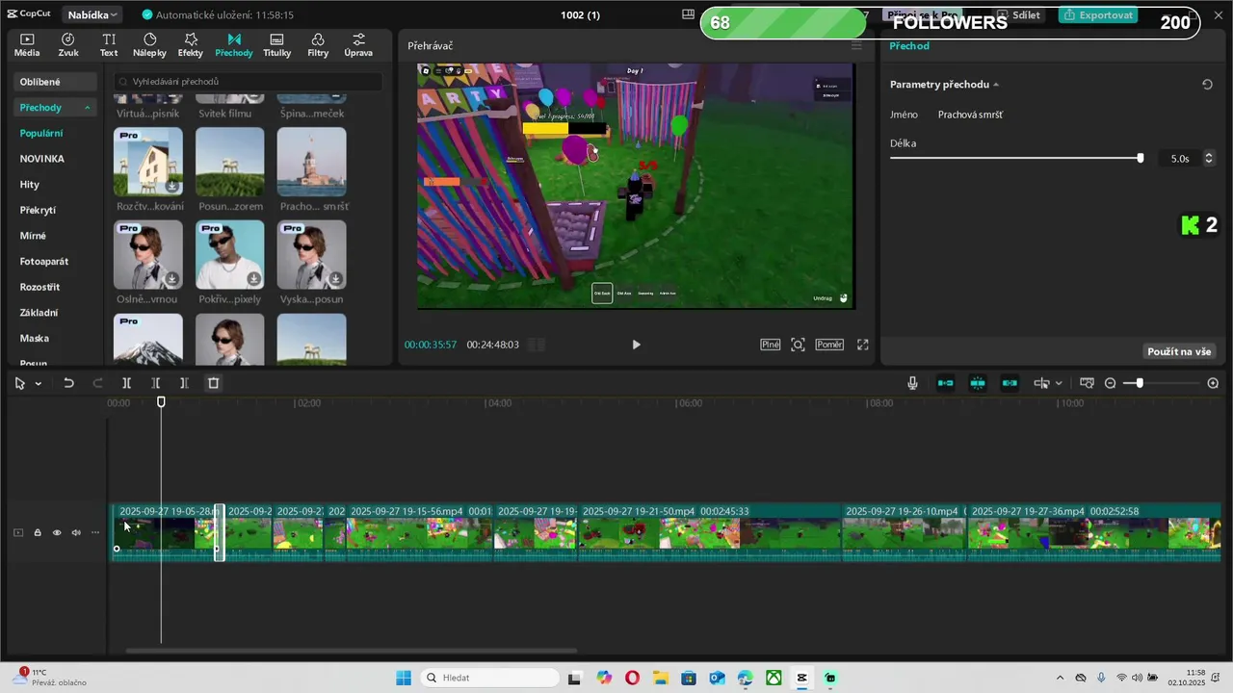Toggle clip linkage in timeline toolbar
1233x693 pixels.
(1010, 383)
